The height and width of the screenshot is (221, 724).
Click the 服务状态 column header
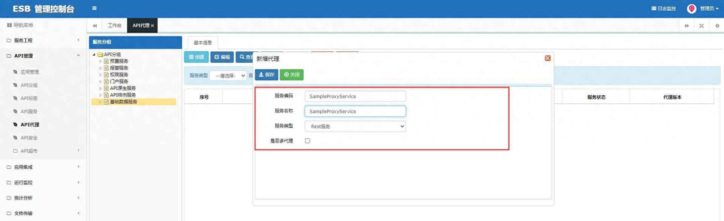(596, 97)
